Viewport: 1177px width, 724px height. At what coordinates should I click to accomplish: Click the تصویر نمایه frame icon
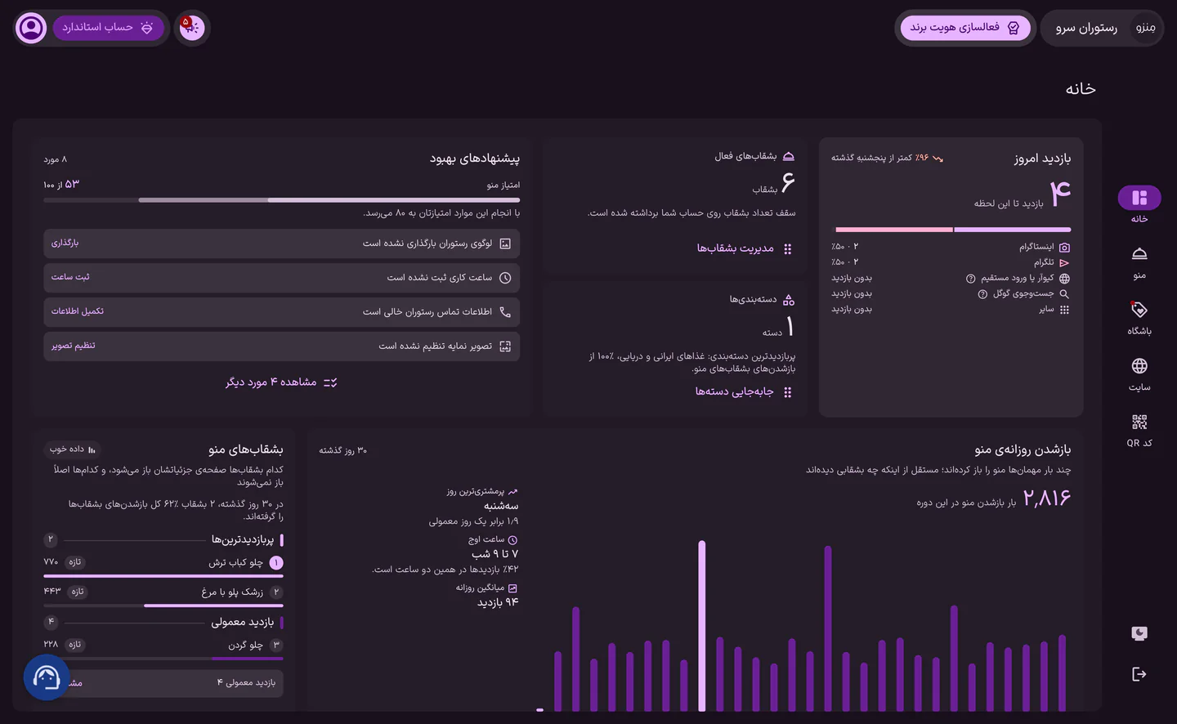coord(505,346)
